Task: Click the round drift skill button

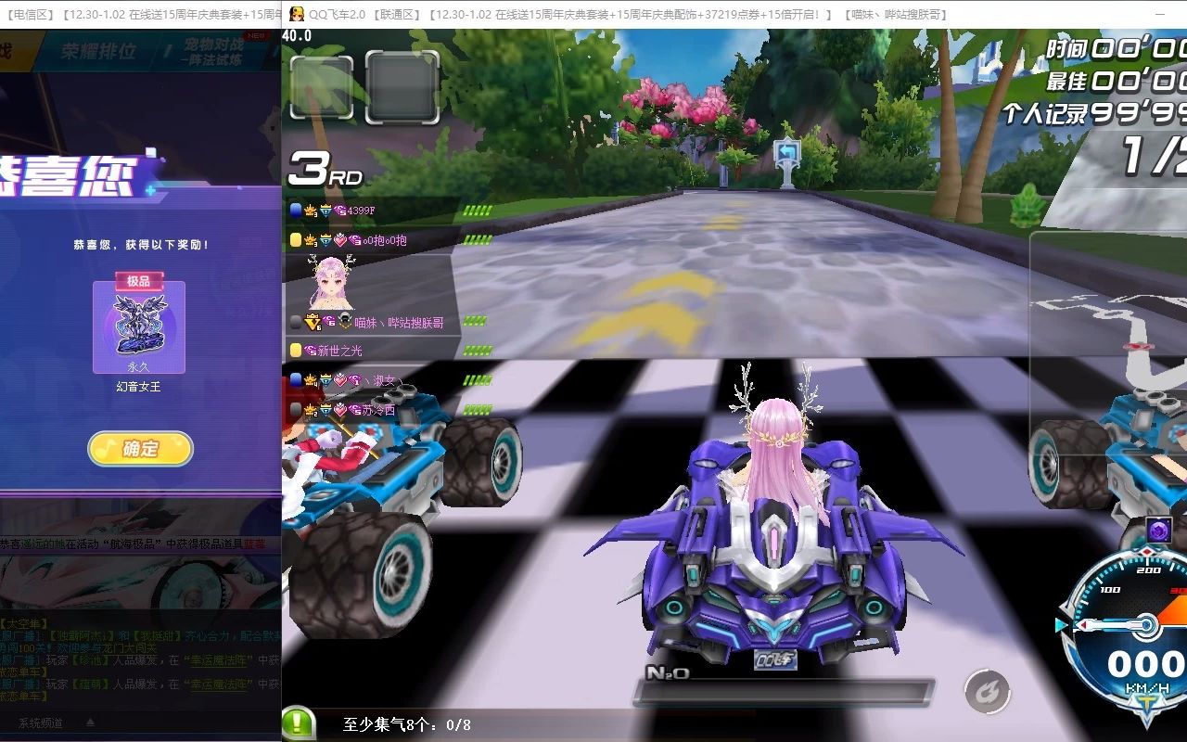Action: (x=987, y=691)
